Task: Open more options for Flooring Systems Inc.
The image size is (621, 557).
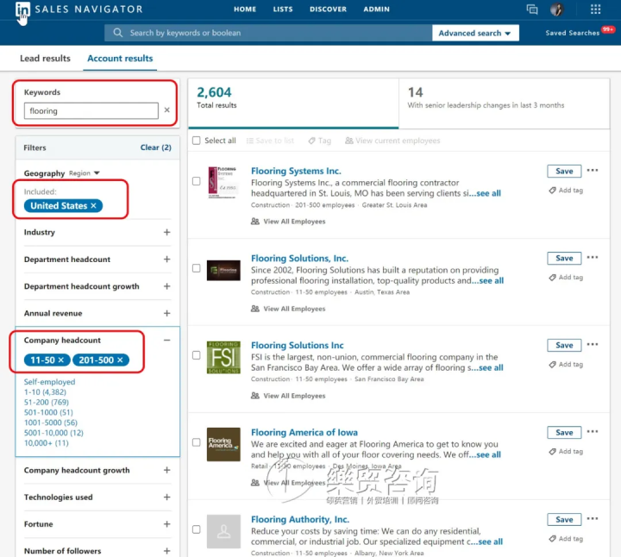Action: point(593,170)
